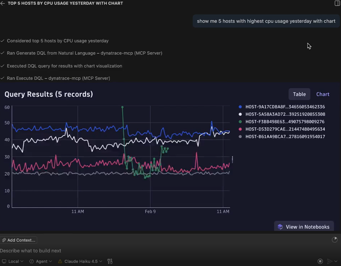Expand the Ran Execute DQL step
The width and height of the screenshot is (341, 266).
[x=58, y=78]
